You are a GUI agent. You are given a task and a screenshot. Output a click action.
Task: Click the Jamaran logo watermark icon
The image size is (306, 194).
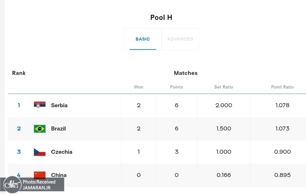[x=11, y=184]
